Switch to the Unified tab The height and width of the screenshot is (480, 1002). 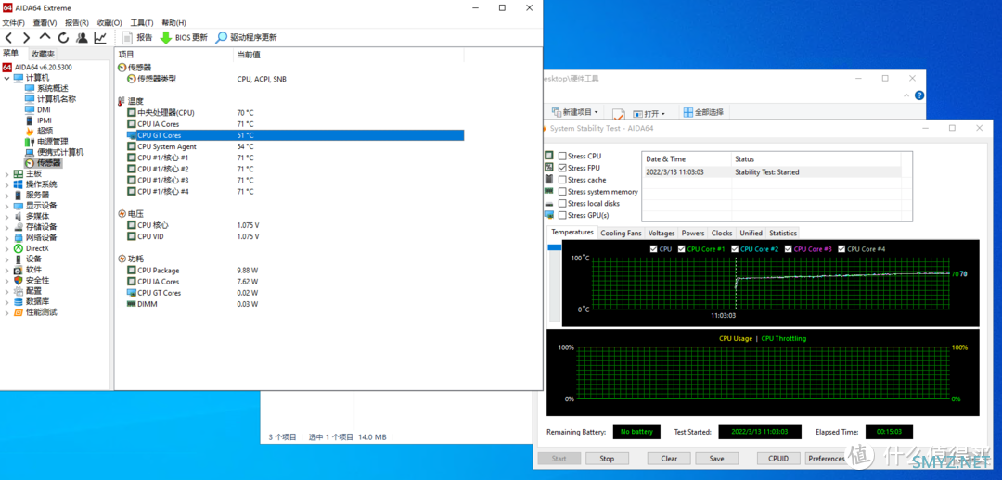tap(751, 233)
